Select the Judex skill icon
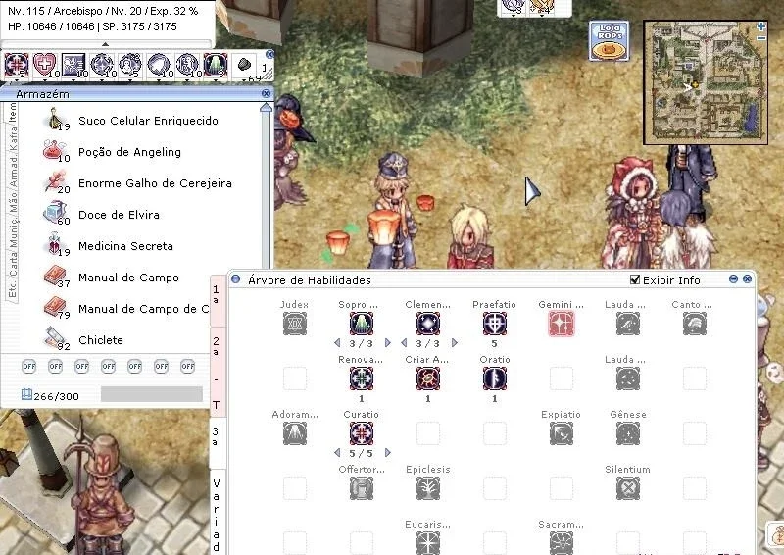 click(295, 324)
